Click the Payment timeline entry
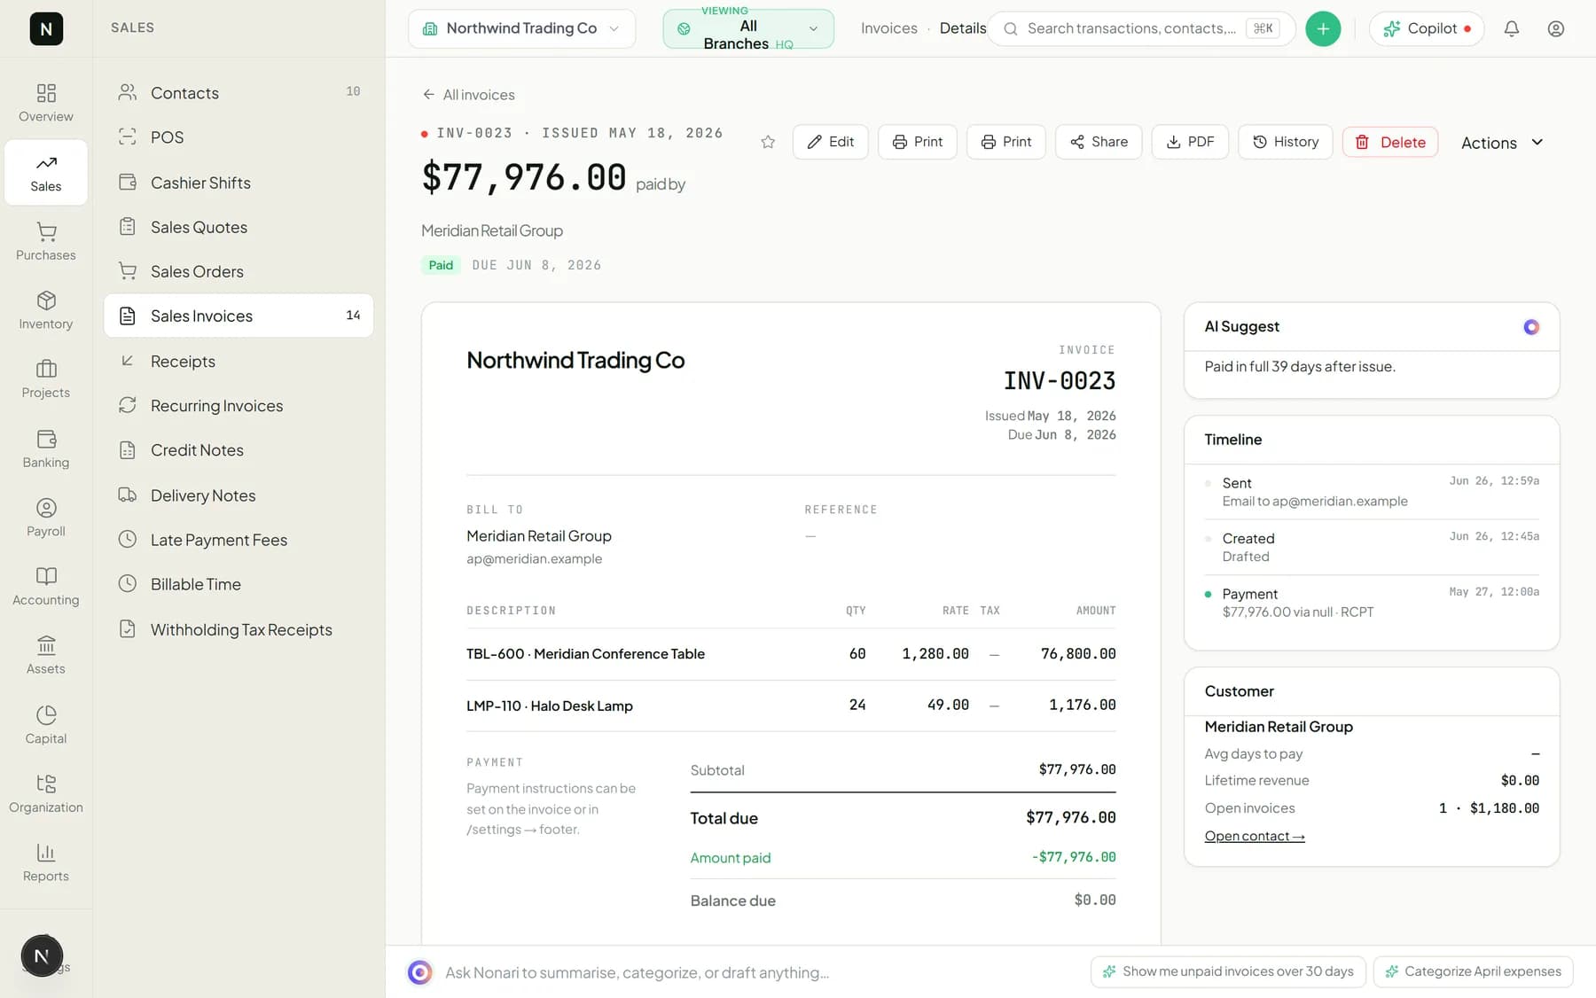This screenshot has width=1596, height=998. [x=1372, y=603]
